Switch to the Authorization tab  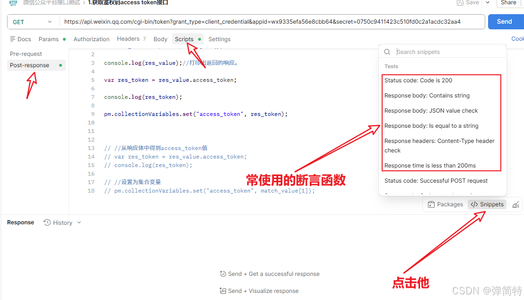(91, 39)
